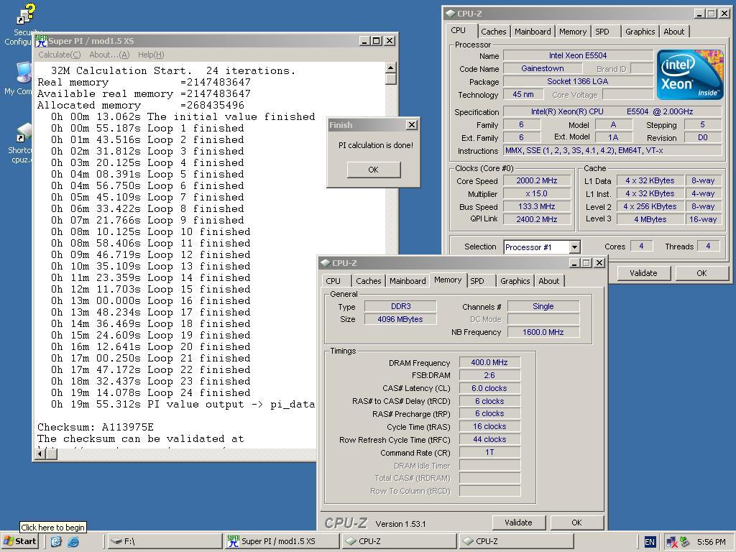Viewport: 736px width, 552px height.
Task: Switch to Graphics tab in top CPU-Z window
Action: [x=640, y=32]
